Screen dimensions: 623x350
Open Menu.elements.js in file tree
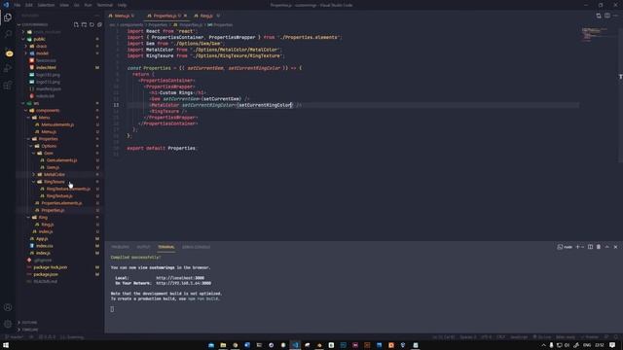[x=57, y=124]
